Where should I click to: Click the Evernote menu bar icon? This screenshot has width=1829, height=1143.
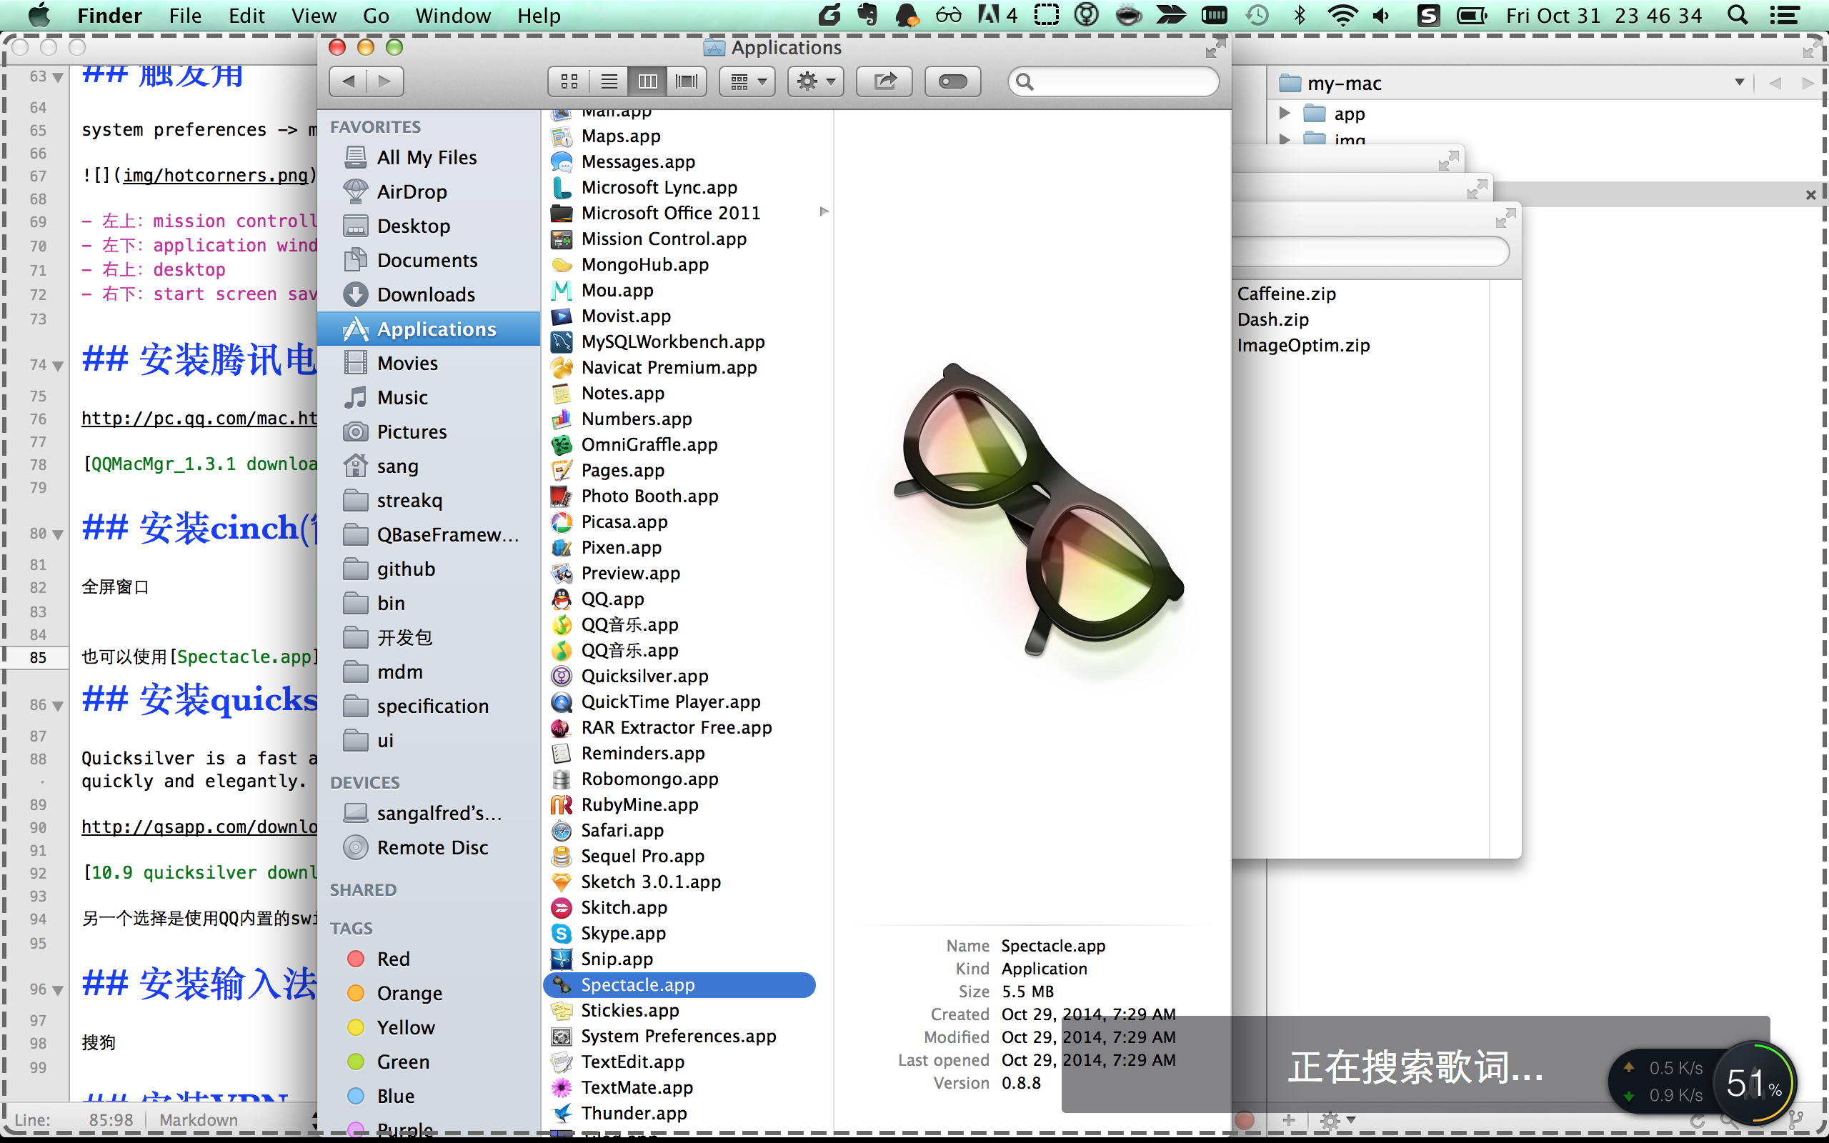click(x=867, y=15)
